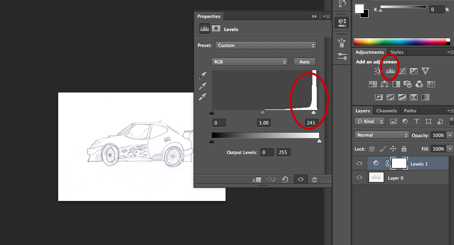Image resolution: width=454 pixels, height=245 pixels.
Task: Unlink the mask from Levels 1 layer
Action: [388, 164]
